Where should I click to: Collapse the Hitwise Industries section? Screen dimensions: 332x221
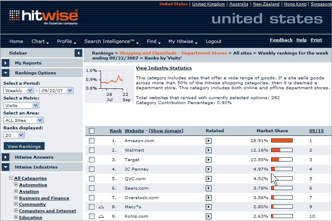5,167
